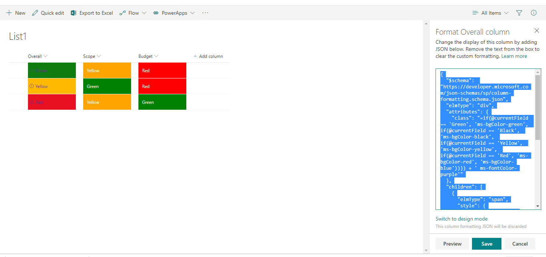Click the Flow menu label
This screenshot has height=257, width=546.
click(134, 13)
